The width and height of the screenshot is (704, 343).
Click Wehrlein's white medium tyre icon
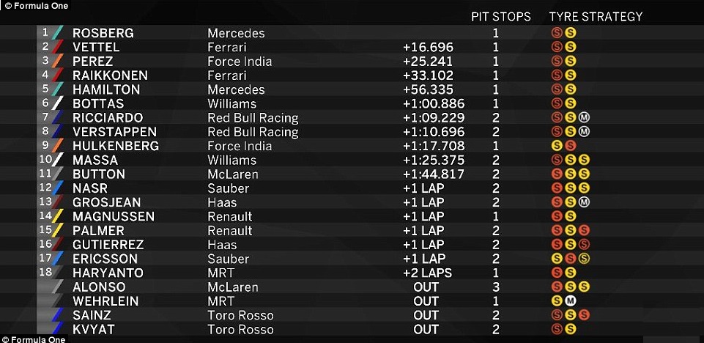[570, 301]
